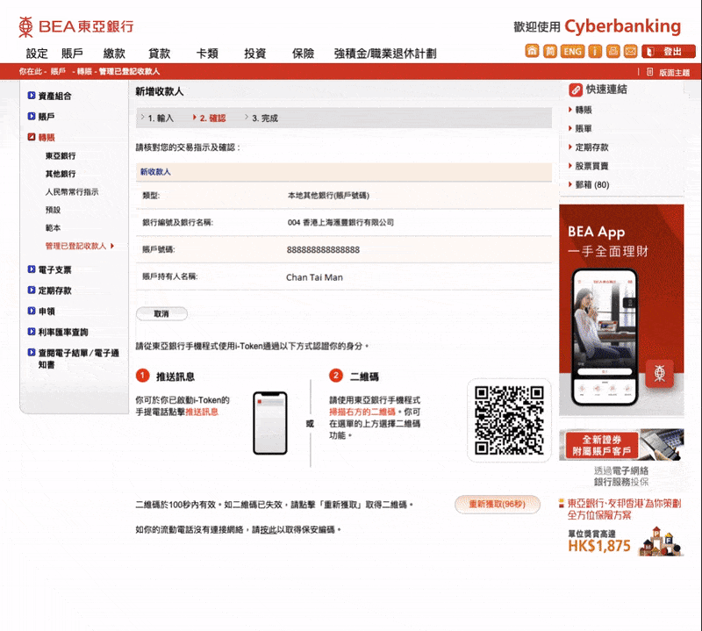The width and height of the screenshot is (702, 631).
Task: Click type value 本地其他銀行(賬戶號碼)
Action: click(328, 196)
